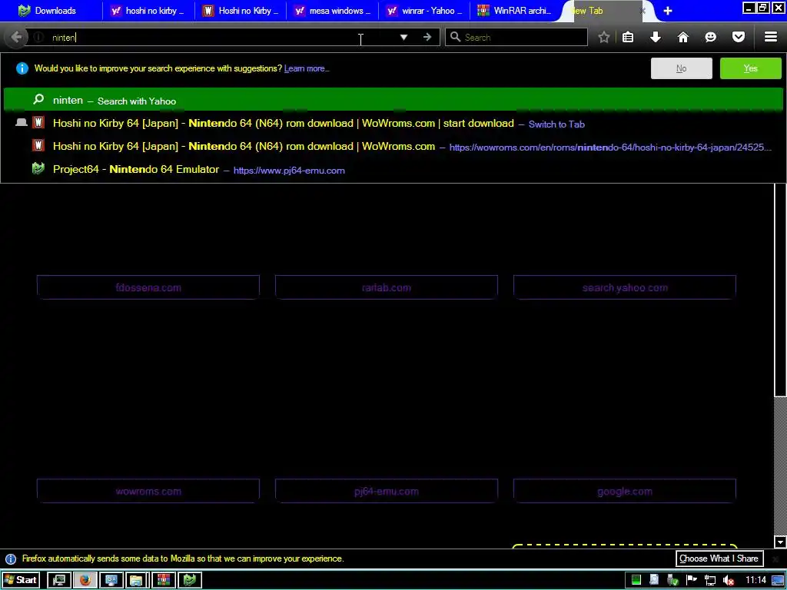Open the pj64-emu.com tile
This screenshot has width=787, height=590.
(387, 491)
